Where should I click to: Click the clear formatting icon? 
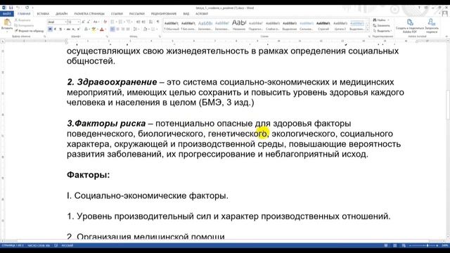[105, 22]
